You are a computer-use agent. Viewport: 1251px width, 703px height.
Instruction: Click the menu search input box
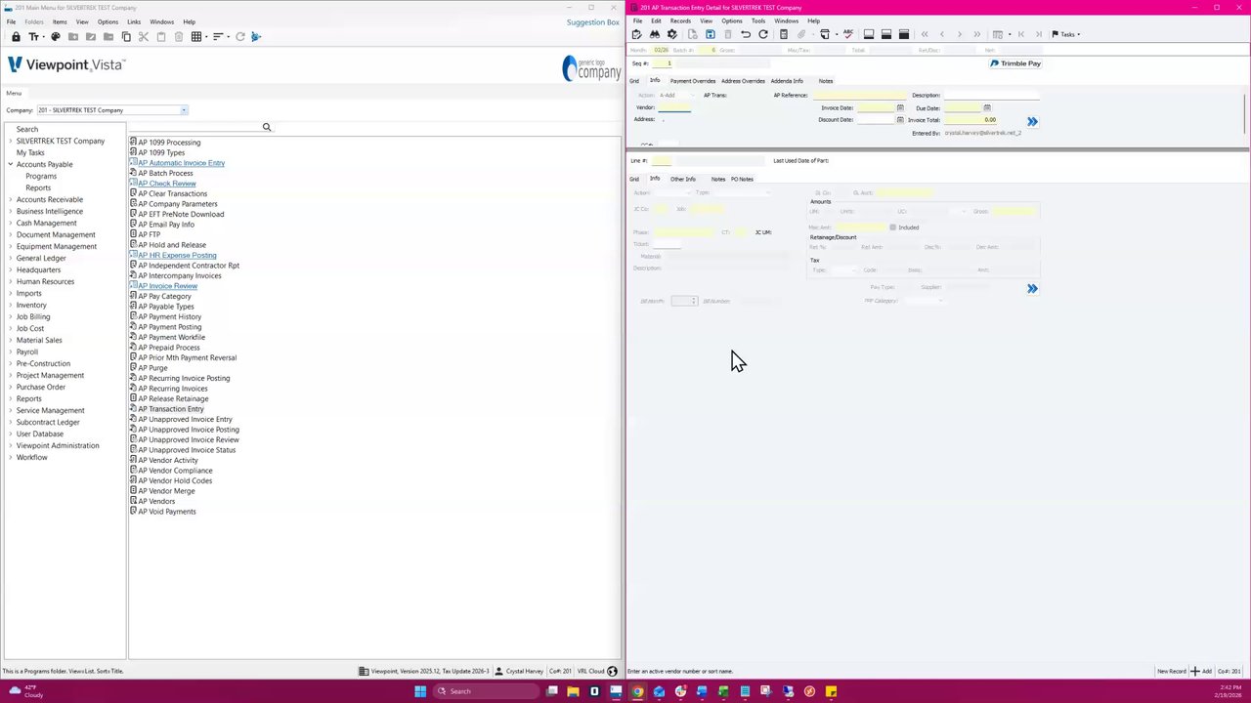point(195,127)
